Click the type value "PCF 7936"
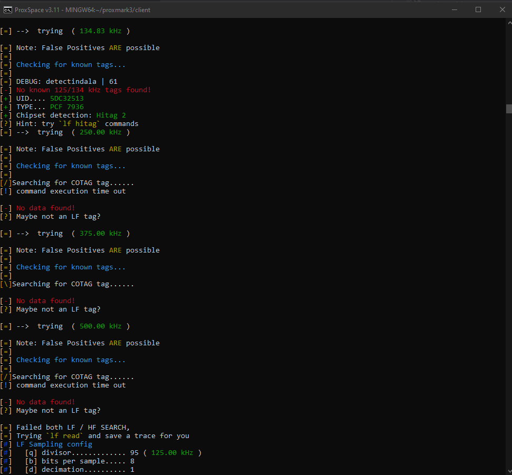The height and width of the screenshot is (475, 512). (67, 107)
